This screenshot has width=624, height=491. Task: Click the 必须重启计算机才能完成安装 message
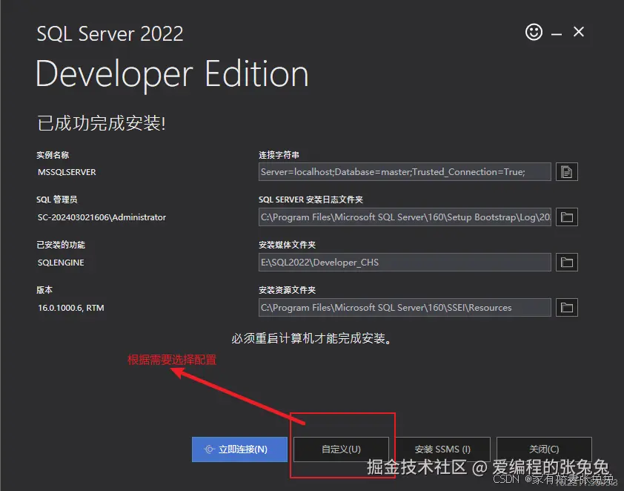pyautogui.click(x=311, y=338)
